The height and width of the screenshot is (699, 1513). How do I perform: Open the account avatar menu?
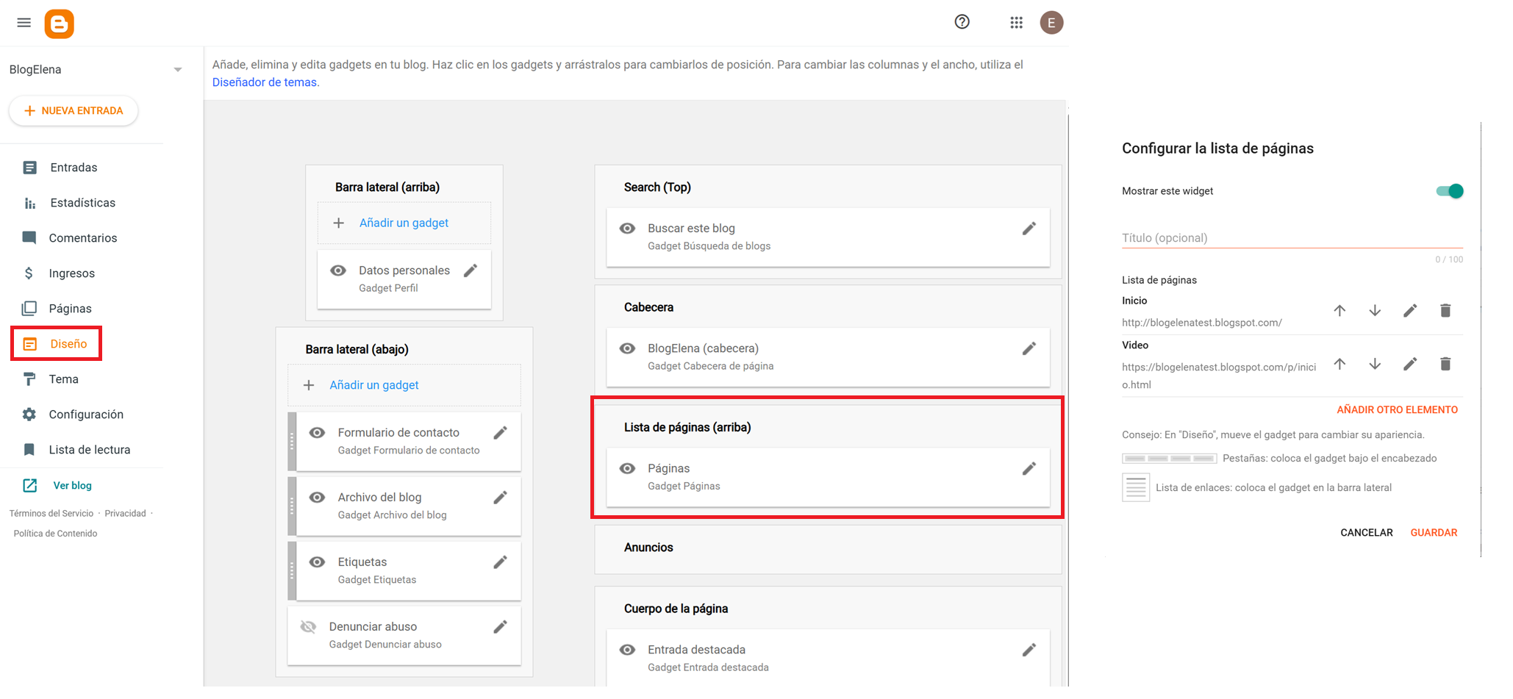1051,23
